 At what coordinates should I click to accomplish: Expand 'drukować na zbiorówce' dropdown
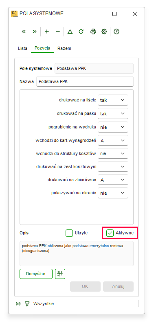pos(113,180)
